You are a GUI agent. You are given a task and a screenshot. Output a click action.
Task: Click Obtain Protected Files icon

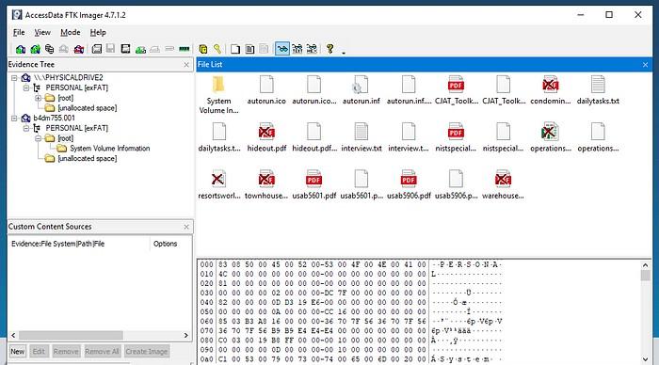[x=203, y=49]
